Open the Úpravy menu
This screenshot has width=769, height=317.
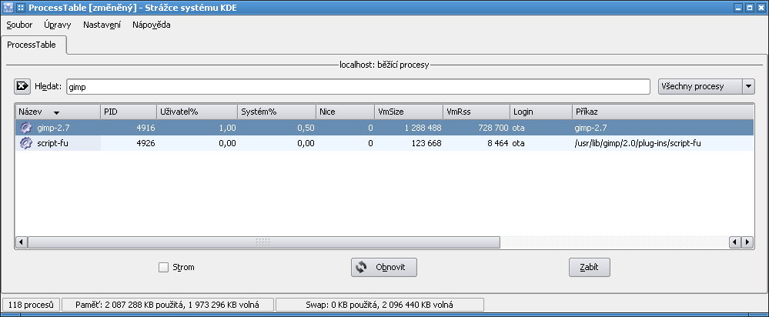click(x=58, y=25)
